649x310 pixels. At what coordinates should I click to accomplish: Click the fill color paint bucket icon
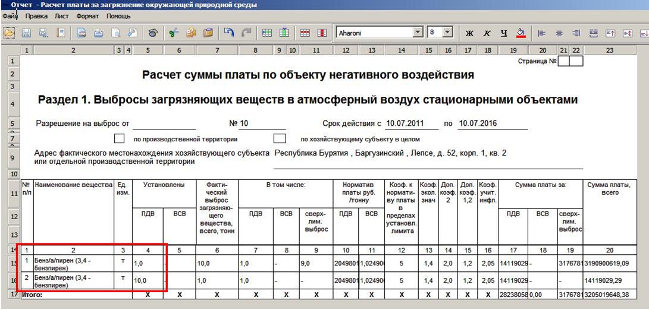click(521, 34)
